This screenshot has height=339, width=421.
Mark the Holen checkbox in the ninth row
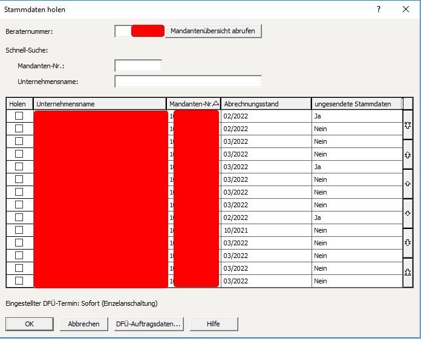19,218
